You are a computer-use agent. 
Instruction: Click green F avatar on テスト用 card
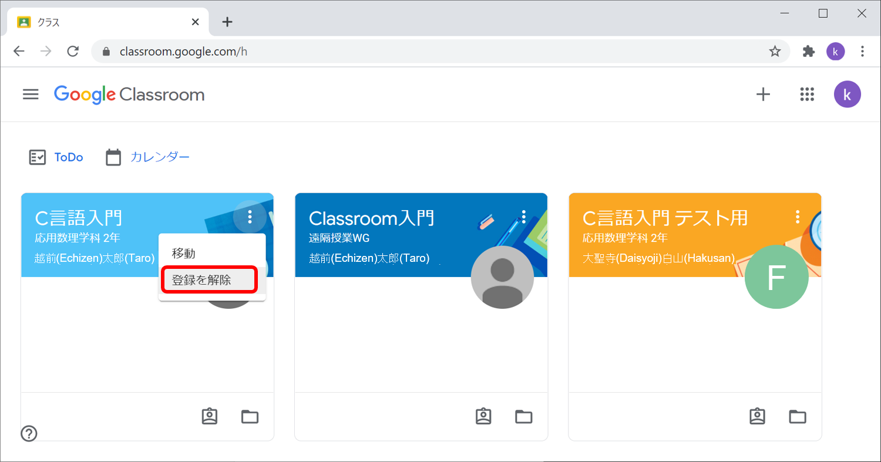click(x=776, y=277)
